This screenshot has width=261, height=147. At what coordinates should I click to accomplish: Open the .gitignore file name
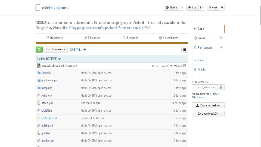[x=46, y=96]
